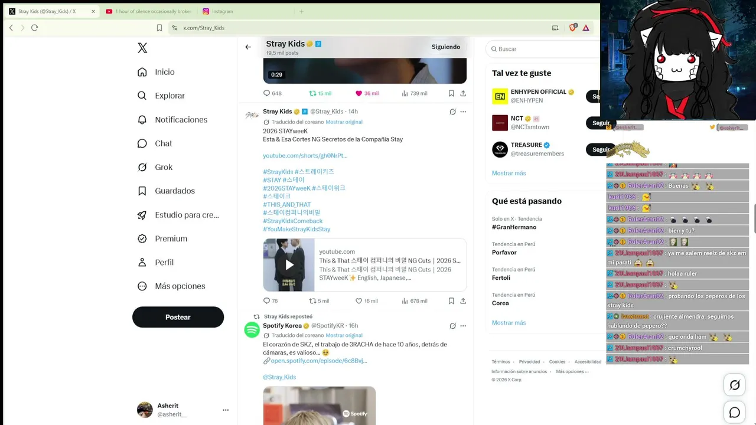Show more trends under Qué está pasando

509,323
